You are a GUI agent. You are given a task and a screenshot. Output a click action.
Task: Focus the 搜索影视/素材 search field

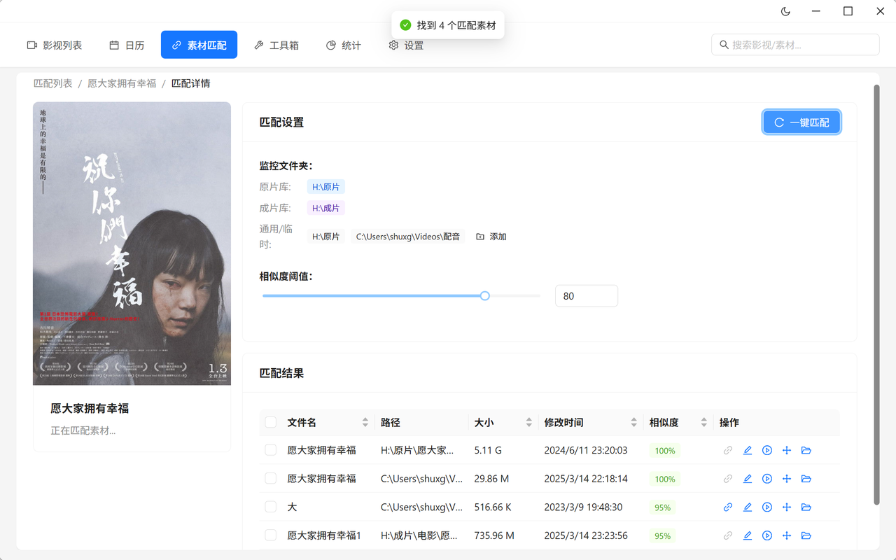pos(795,45)
